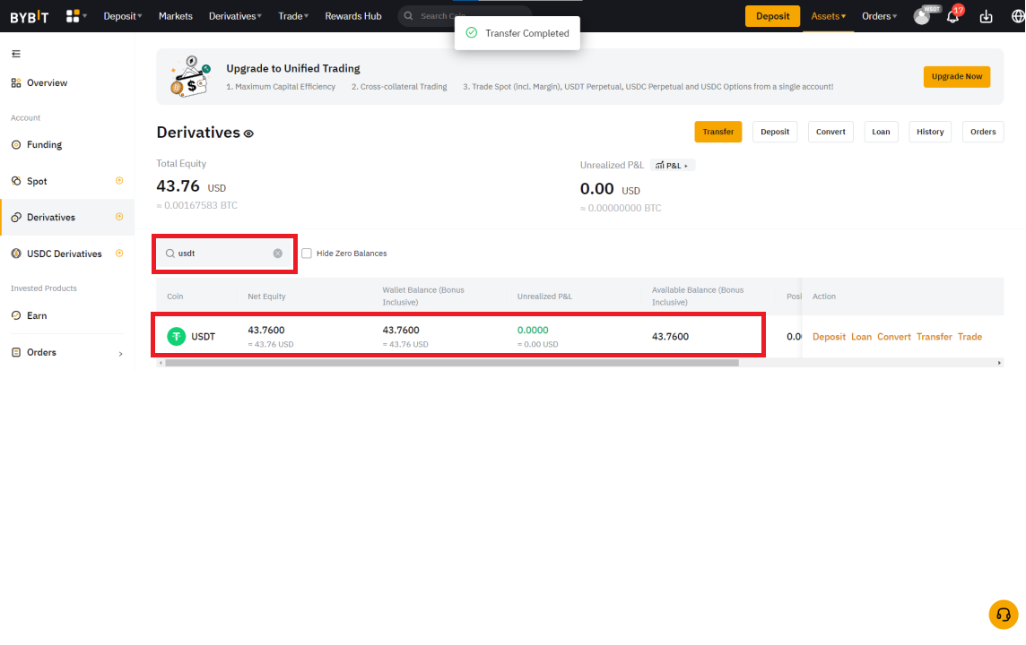1026x645 pixels.
Task: Click the Overview sidebar icon
Action: 16,83
